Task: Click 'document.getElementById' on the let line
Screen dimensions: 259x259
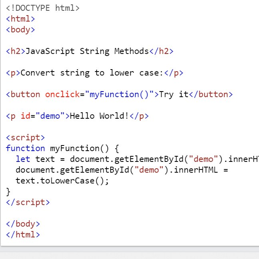Action: tap(127, 159)
